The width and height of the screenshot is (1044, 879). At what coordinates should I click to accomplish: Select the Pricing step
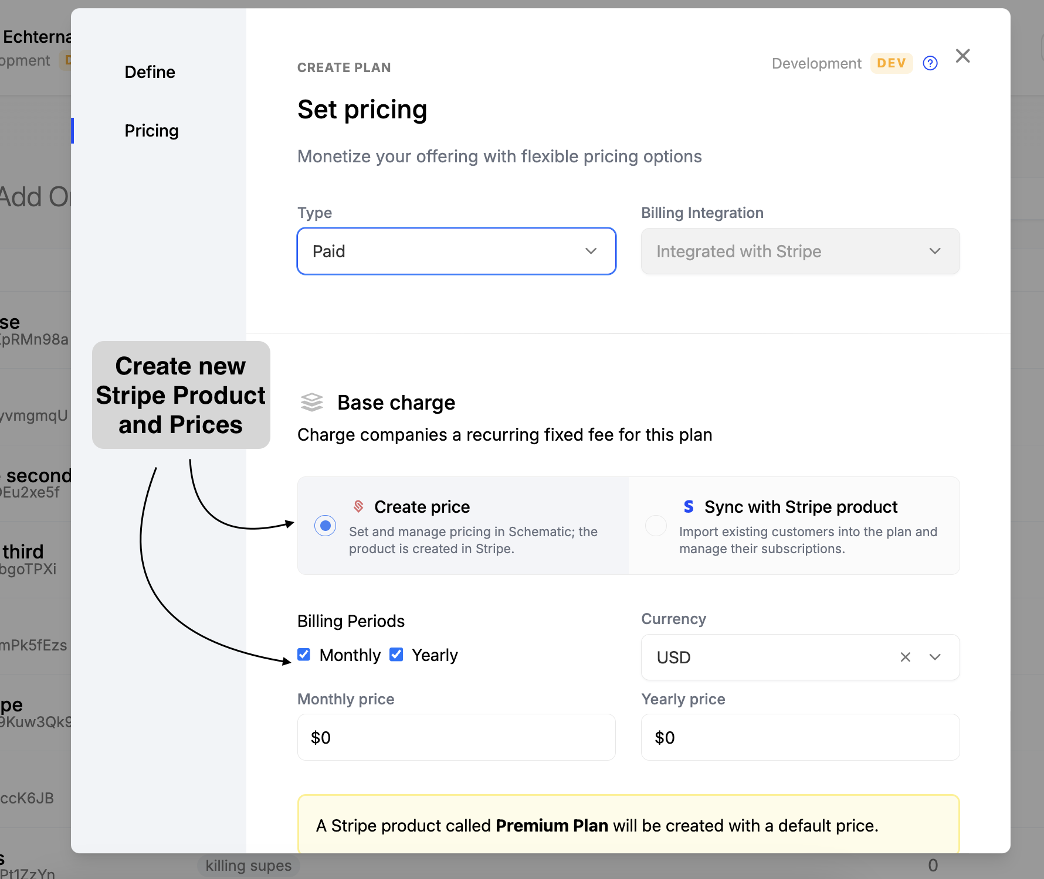click(x=151, y=130)
